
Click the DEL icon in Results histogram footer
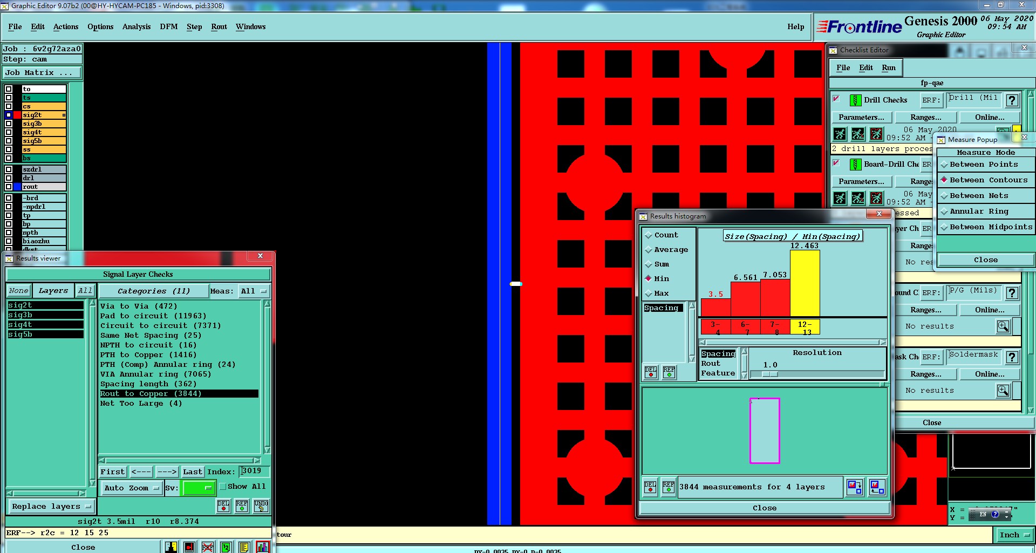(650, 487)
